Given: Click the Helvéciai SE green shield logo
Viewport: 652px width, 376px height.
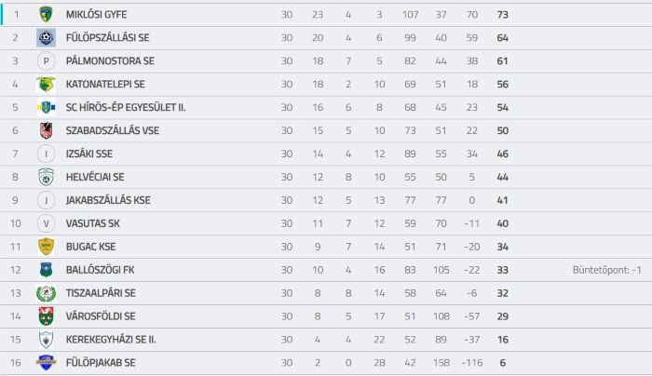Looking at the screenshot, I should 46,177.
